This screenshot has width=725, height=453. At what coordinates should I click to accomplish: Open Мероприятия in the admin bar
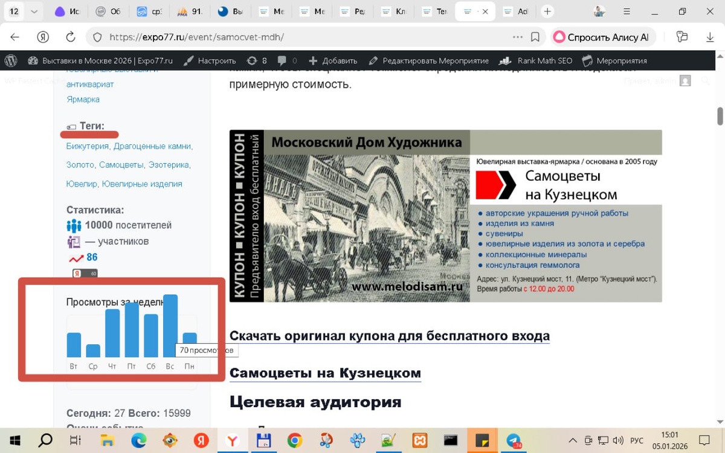click(614, 60)
